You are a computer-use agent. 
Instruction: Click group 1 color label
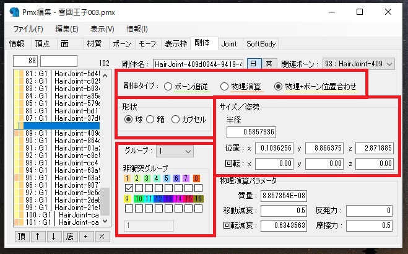tap(127, 178)
